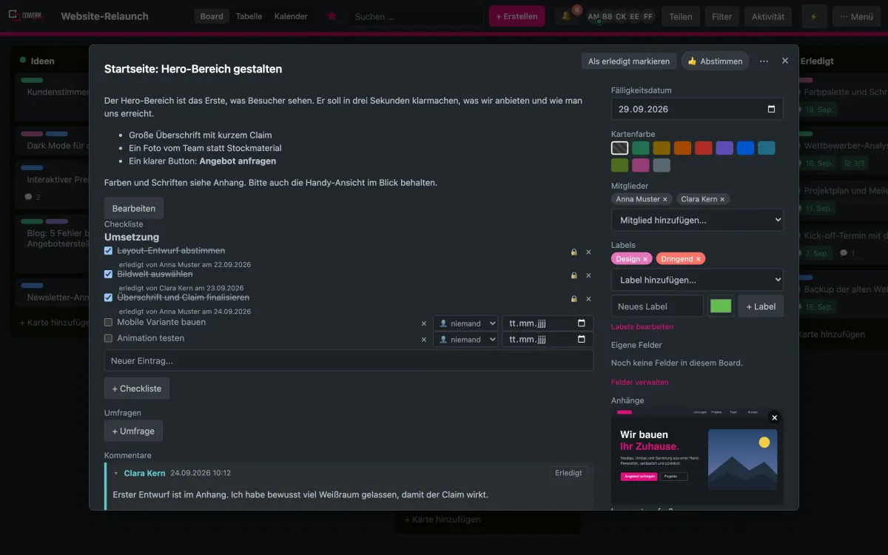Open calendar picker in Fälligkeitsdatum field
This screenshot has height=555, width=888.
(x=771, y=109)
